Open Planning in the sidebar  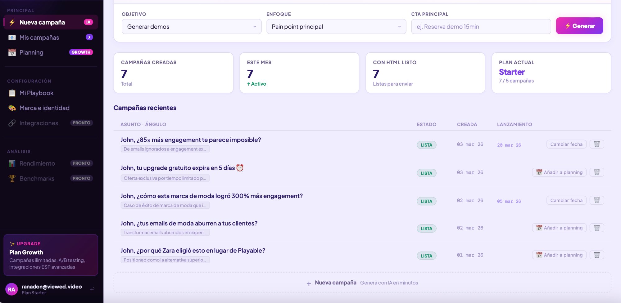pos(51,52)
